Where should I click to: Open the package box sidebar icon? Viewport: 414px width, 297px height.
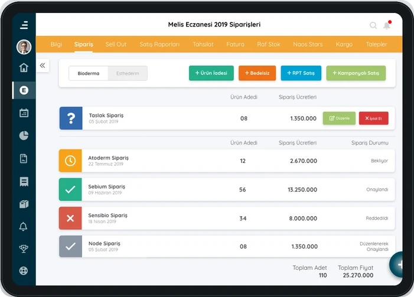click(24, 204)
